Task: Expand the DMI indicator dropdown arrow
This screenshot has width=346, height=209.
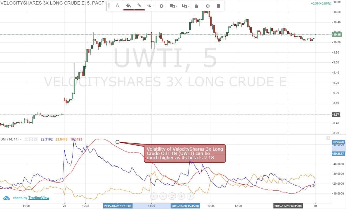Action: point(21,139)
